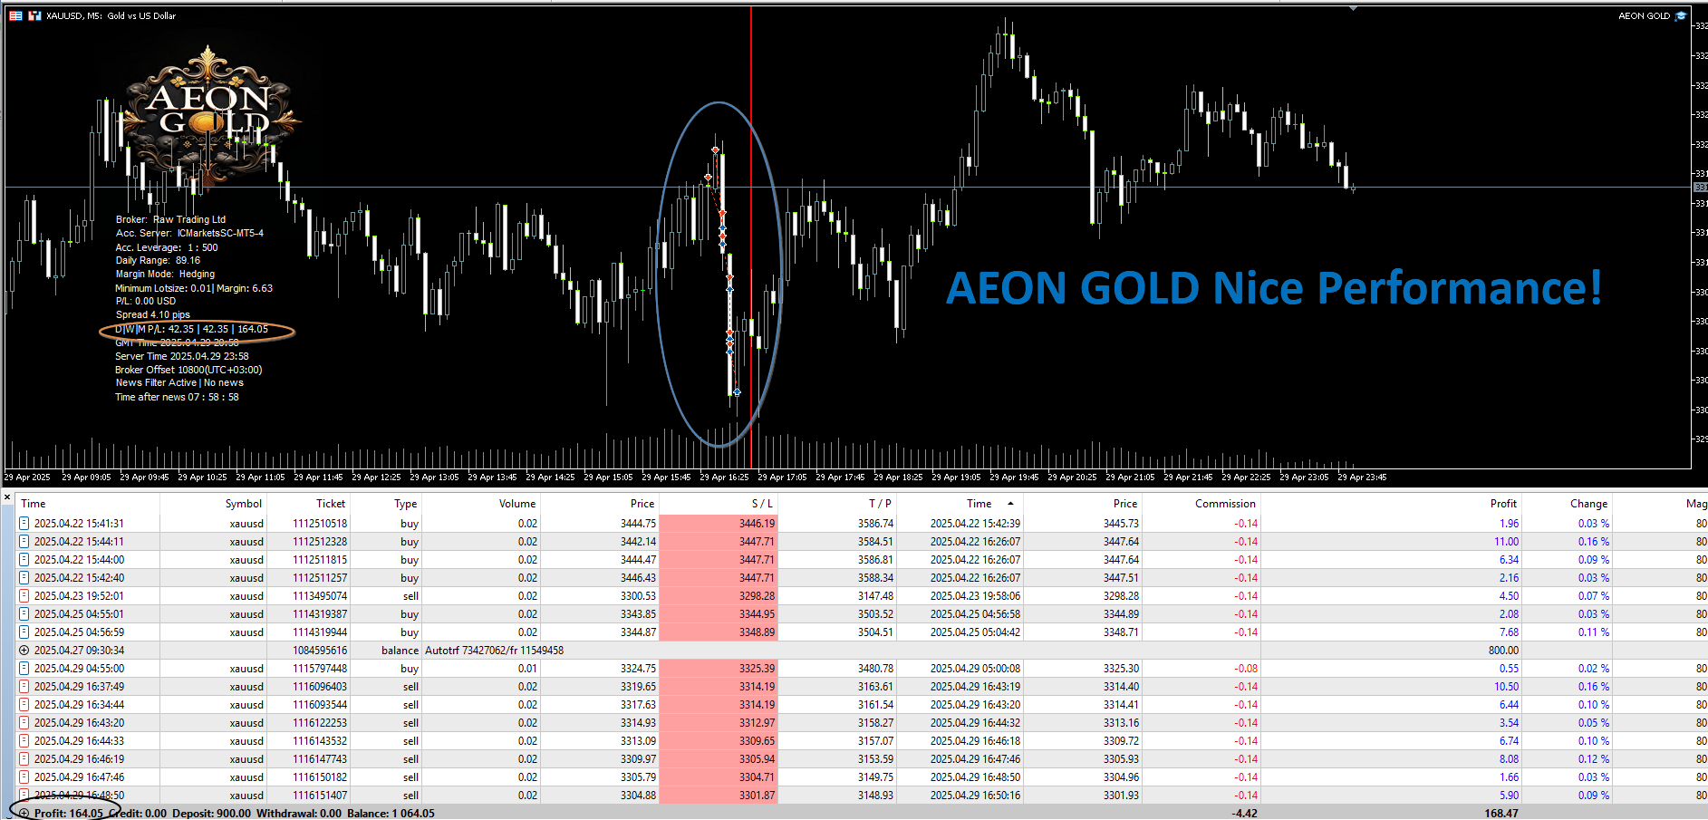The height and width of the screenshot is (820, 1708).
Task: Click the AEON GOLD expert advisor hat icon
Action: 1682,15
